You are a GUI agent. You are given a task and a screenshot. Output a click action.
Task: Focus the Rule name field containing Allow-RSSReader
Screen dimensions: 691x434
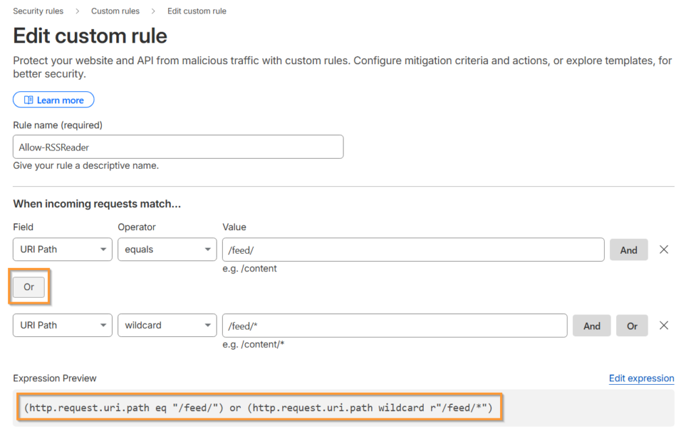pos(178,147)
